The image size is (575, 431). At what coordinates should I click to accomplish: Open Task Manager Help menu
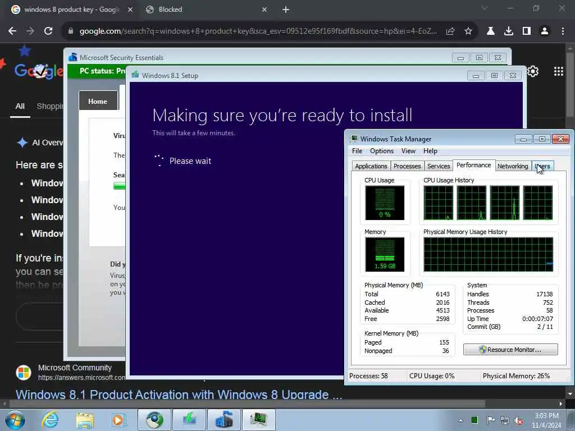coord(430,151)
